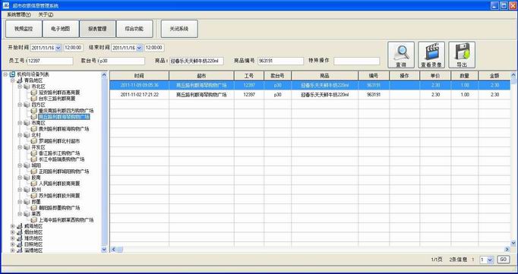Collapse the 莱西 tree node
The width and height of the screenshot is (518, 274).
coord(20,214)
